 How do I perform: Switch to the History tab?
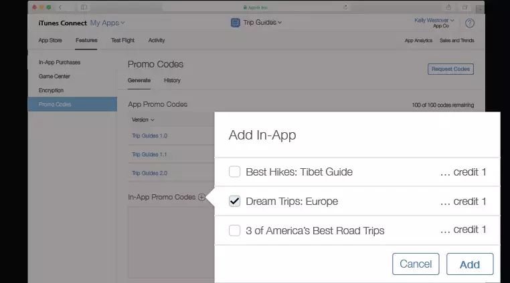[x=172, y=80]
